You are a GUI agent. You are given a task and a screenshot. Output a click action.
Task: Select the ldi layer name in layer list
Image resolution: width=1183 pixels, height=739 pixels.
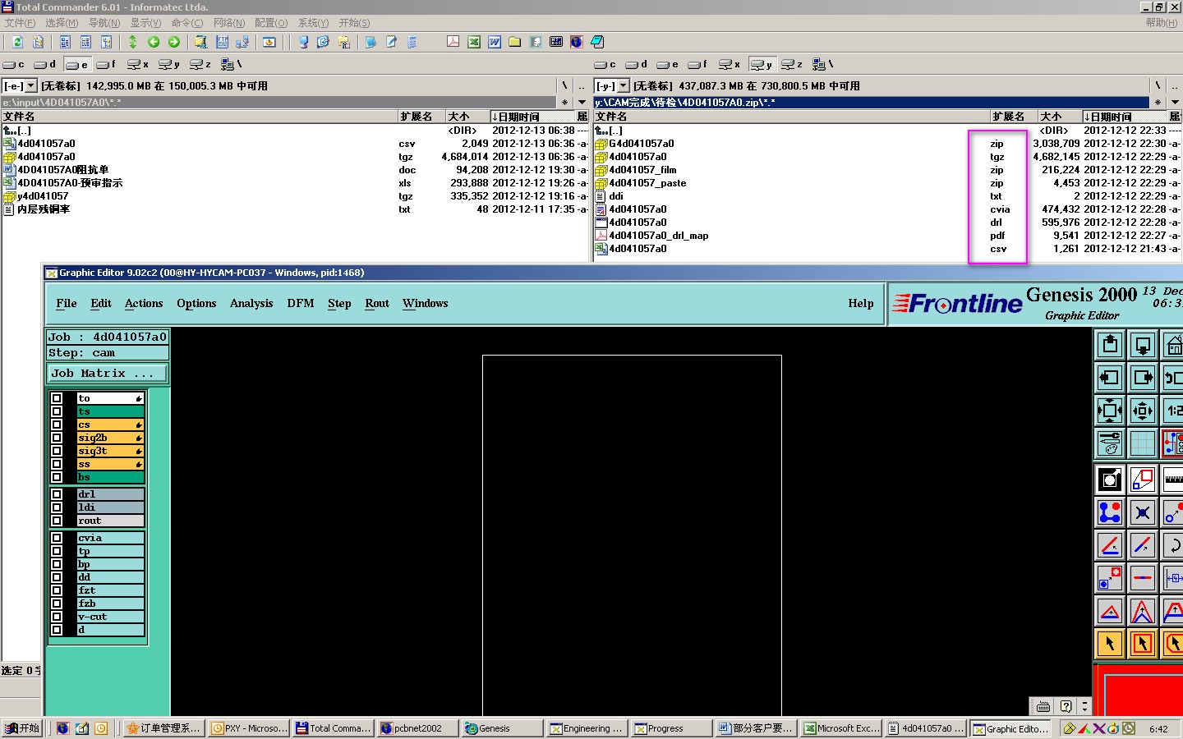click(x=110, y=507)
